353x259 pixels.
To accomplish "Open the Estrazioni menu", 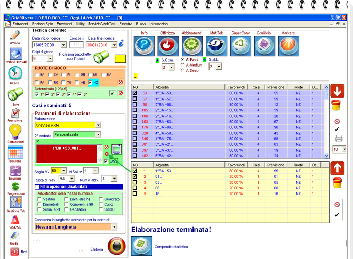I will [x=20, y=24].
